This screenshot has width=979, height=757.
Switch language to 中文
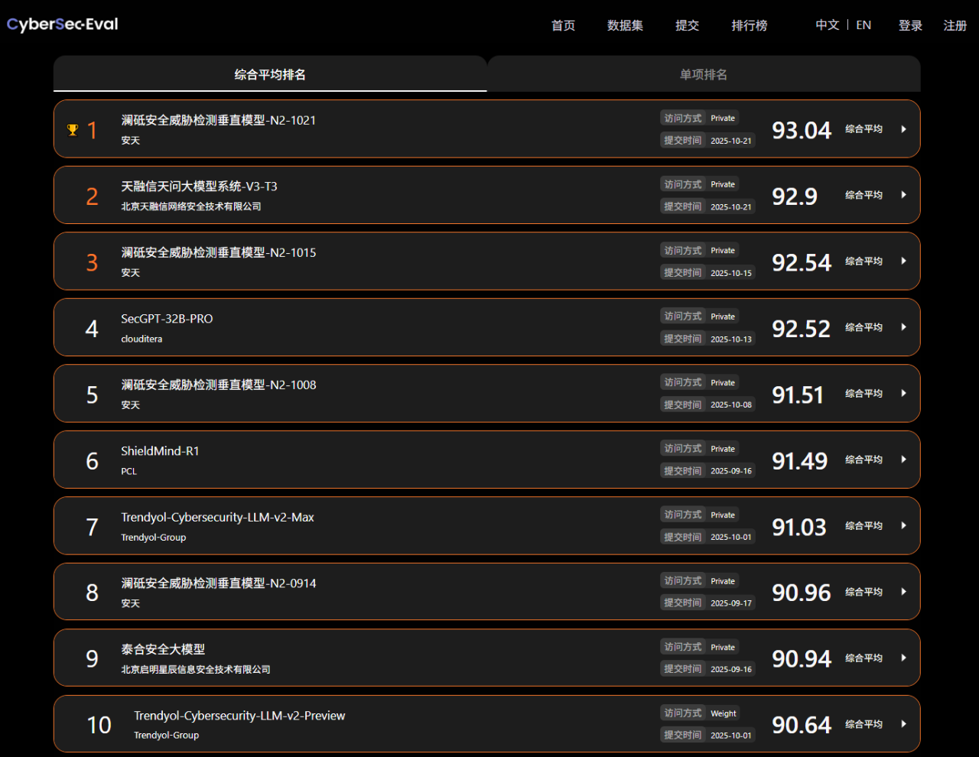pos(827,25)
